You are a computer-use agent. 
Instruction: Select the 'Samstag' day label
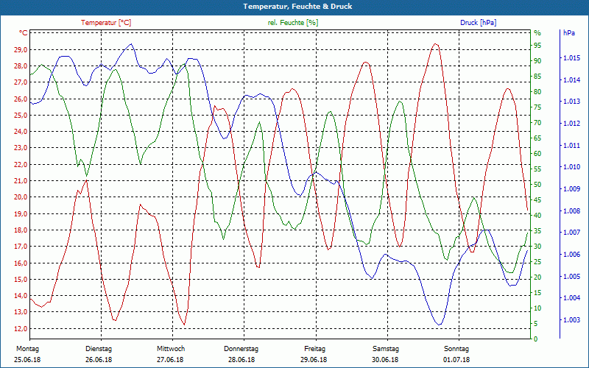tap(386, 349)
